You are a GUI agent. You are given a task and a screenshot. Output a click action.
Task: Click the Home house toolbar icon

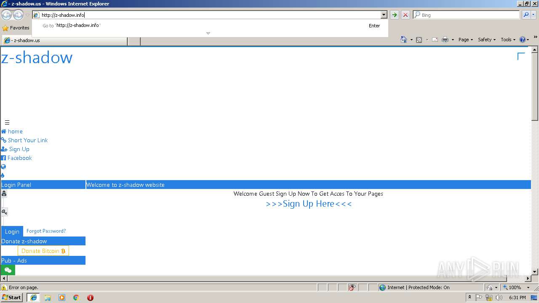point(403,40)
